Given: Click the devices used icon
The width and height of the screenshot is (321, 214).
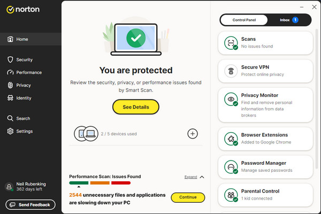Looking at the screenshot, I should coord(87,133).
